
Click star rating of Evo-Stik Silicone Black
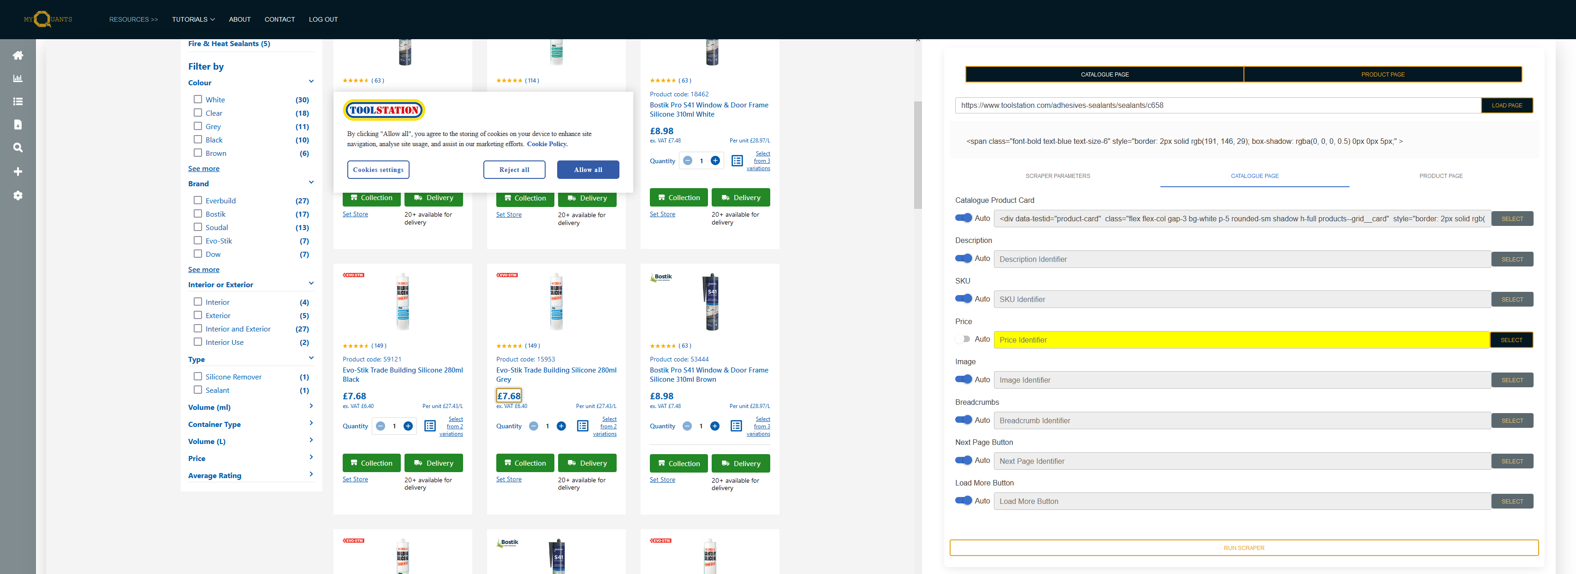[356, 346]
